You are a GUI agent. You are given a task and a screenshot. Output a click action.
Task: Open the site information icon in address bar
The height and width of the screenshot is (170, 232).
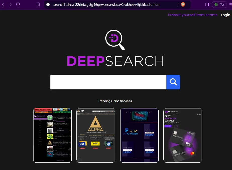[x=48, y=4]
